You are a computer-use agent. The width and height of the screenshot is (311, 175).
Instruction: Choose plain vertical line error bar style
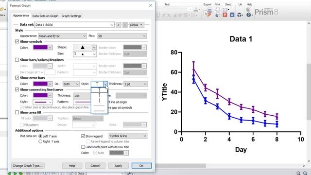(99, 100)
